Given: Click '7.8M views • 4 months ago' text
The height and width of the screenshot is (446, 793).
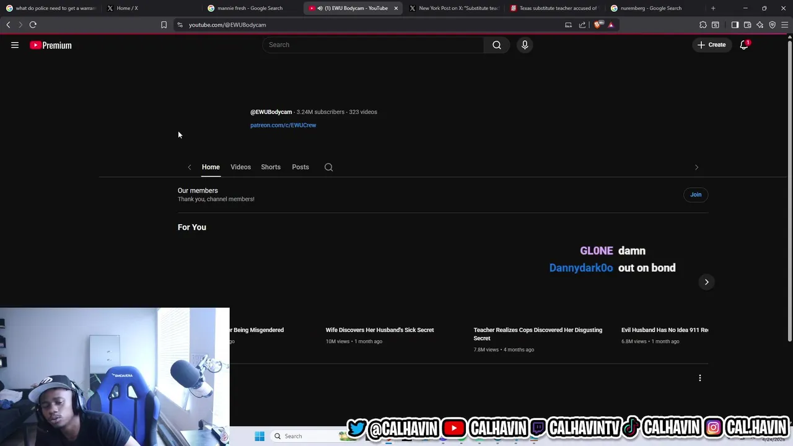Looking at the screenshot, I should pos(504,350).
